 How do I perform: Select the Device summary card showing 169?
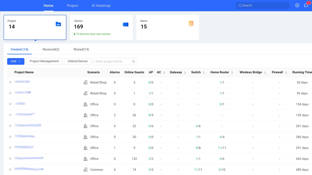click(101, 27)
